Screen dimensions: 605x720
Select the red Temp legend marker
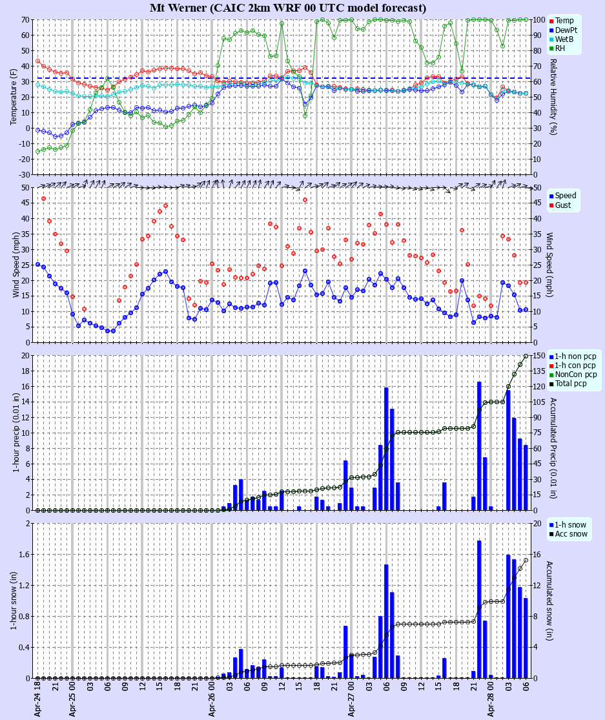coord(550,20)
